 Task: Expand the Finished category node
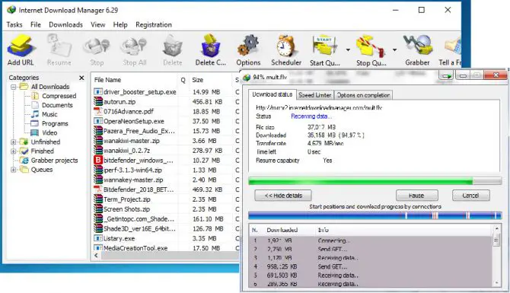click(x=14, y=151)
